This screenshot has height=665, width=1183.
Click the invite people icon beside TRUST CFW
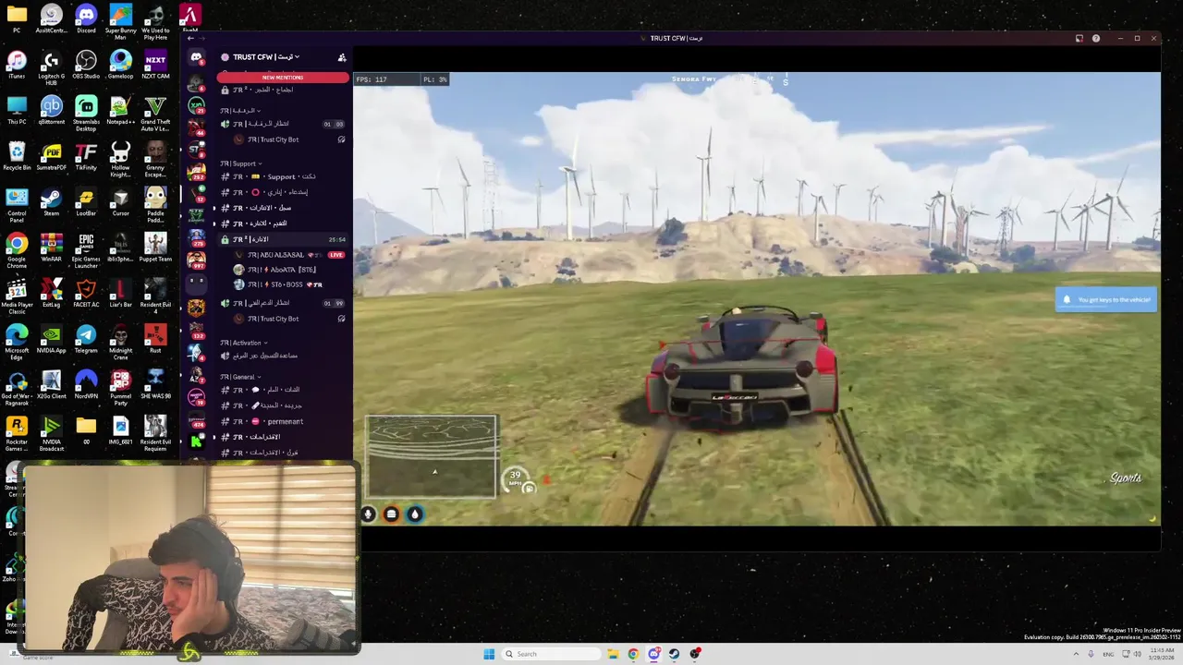click(342, 57)
